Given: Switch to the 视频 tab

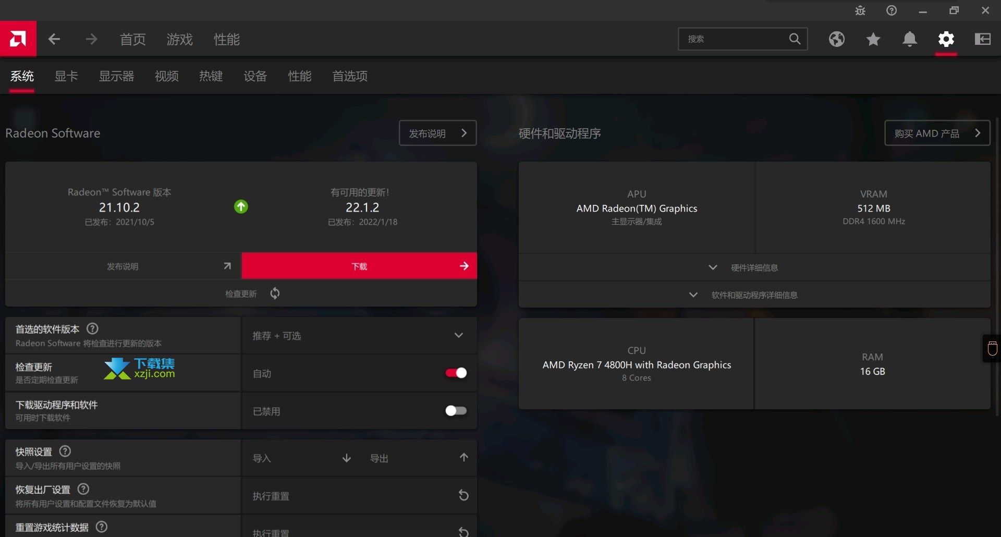Looking at the screenshot, I should [x=167, y=76].
